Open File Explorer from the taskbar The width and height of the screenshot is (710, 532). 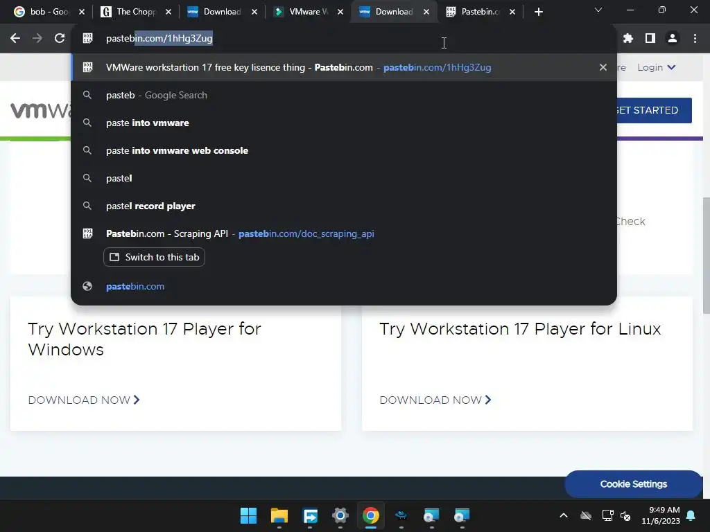(x=279, y=515)
